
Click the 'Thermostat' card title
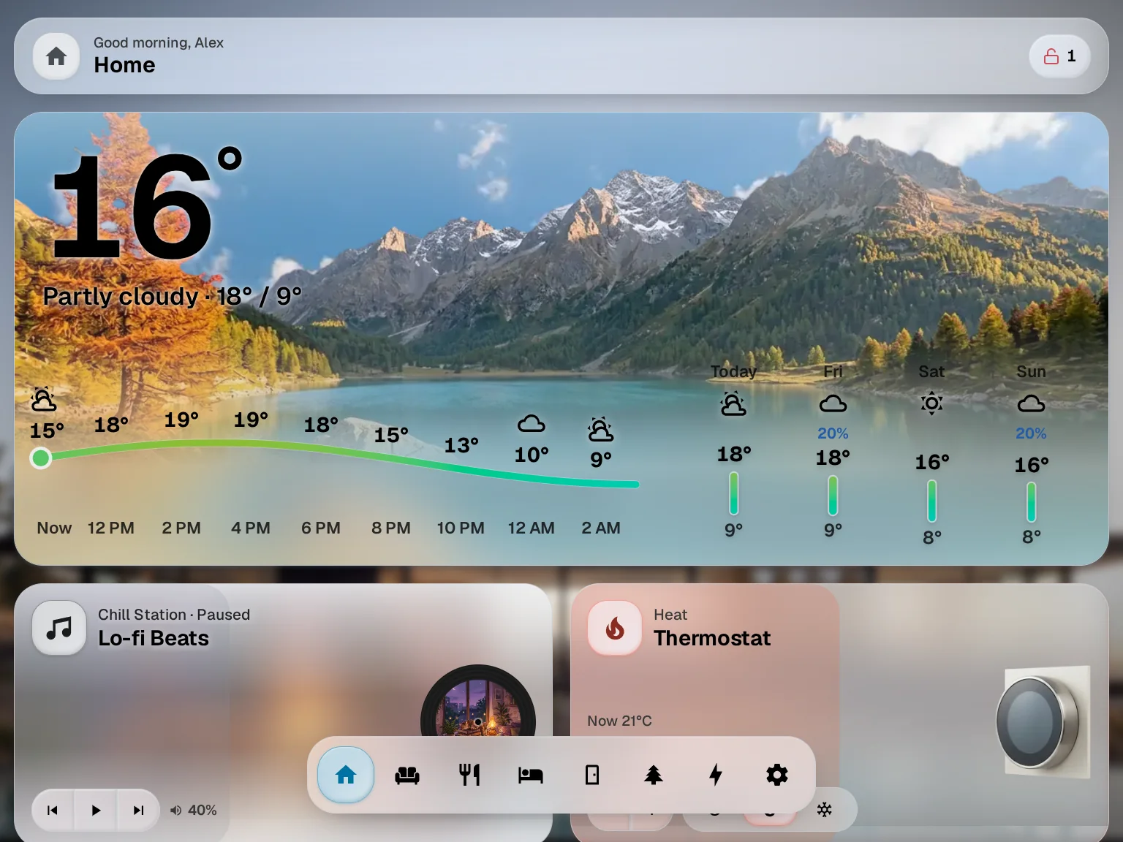pos(712,638)
